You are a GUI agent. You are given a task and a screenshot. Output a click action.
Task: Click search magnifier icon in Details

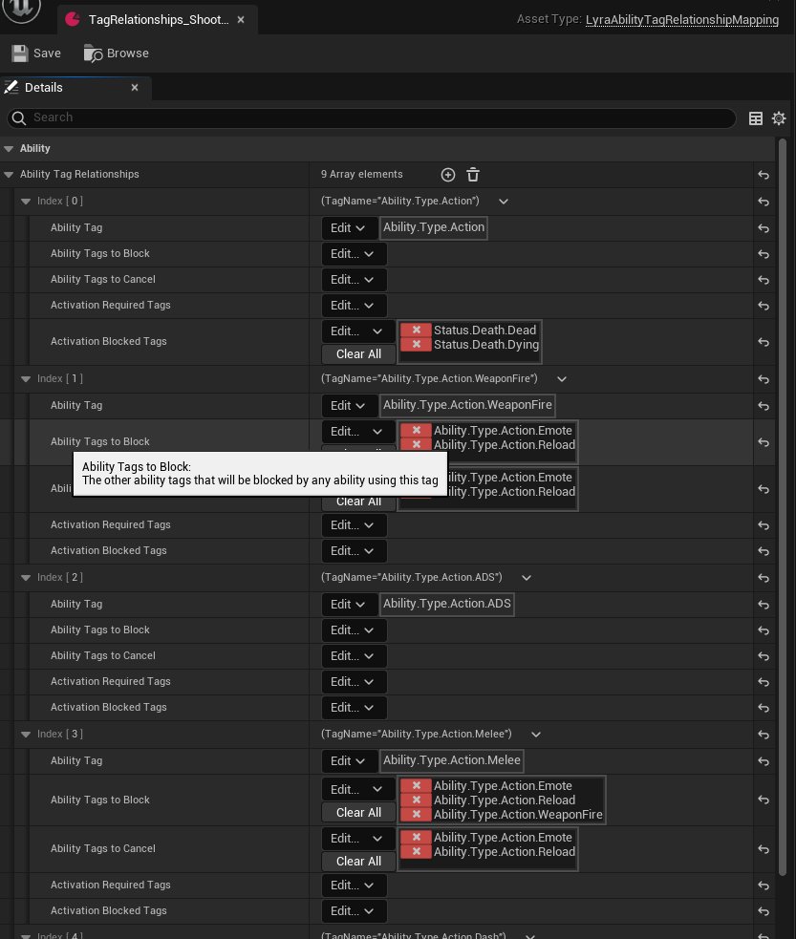[x=19, y=118]
